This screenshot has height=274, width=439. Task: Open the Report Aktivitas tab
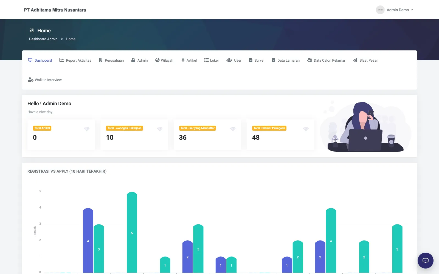point(75,60)
